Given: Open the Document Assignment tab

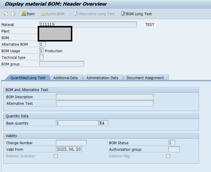Looking at the screenshot, I should pyautogui.click(x=145, y=78).
